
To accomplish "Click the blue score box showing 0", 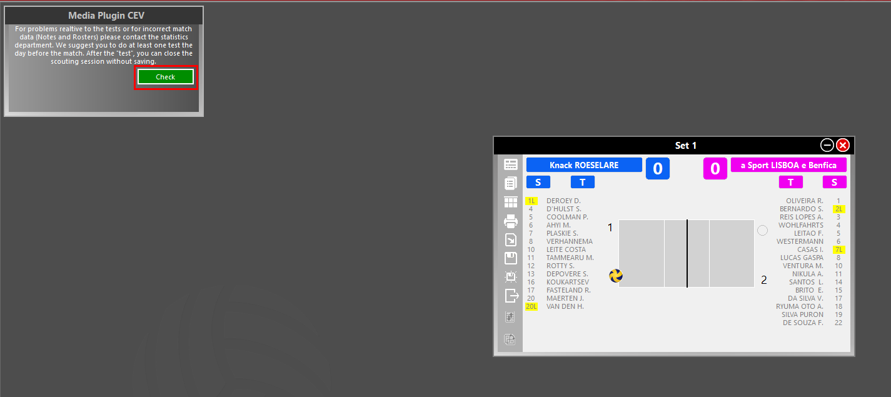I will tap(658, 168).
